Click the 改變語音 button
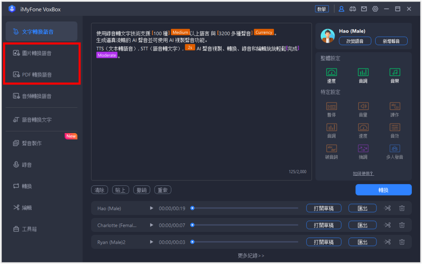The image size is (422, 264). pos(355,41)
